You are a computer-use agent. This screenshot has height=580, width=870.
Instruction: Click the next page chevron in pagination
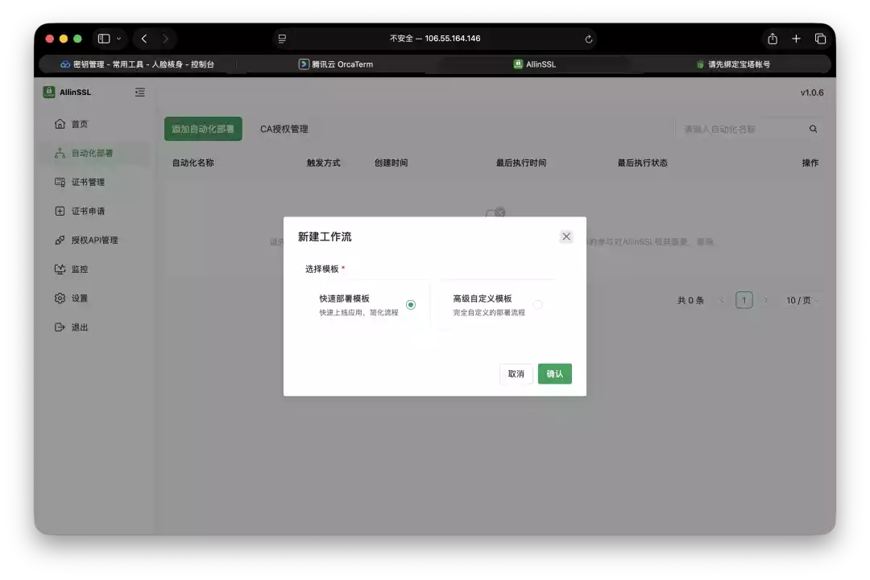click(x=764, y=299)
